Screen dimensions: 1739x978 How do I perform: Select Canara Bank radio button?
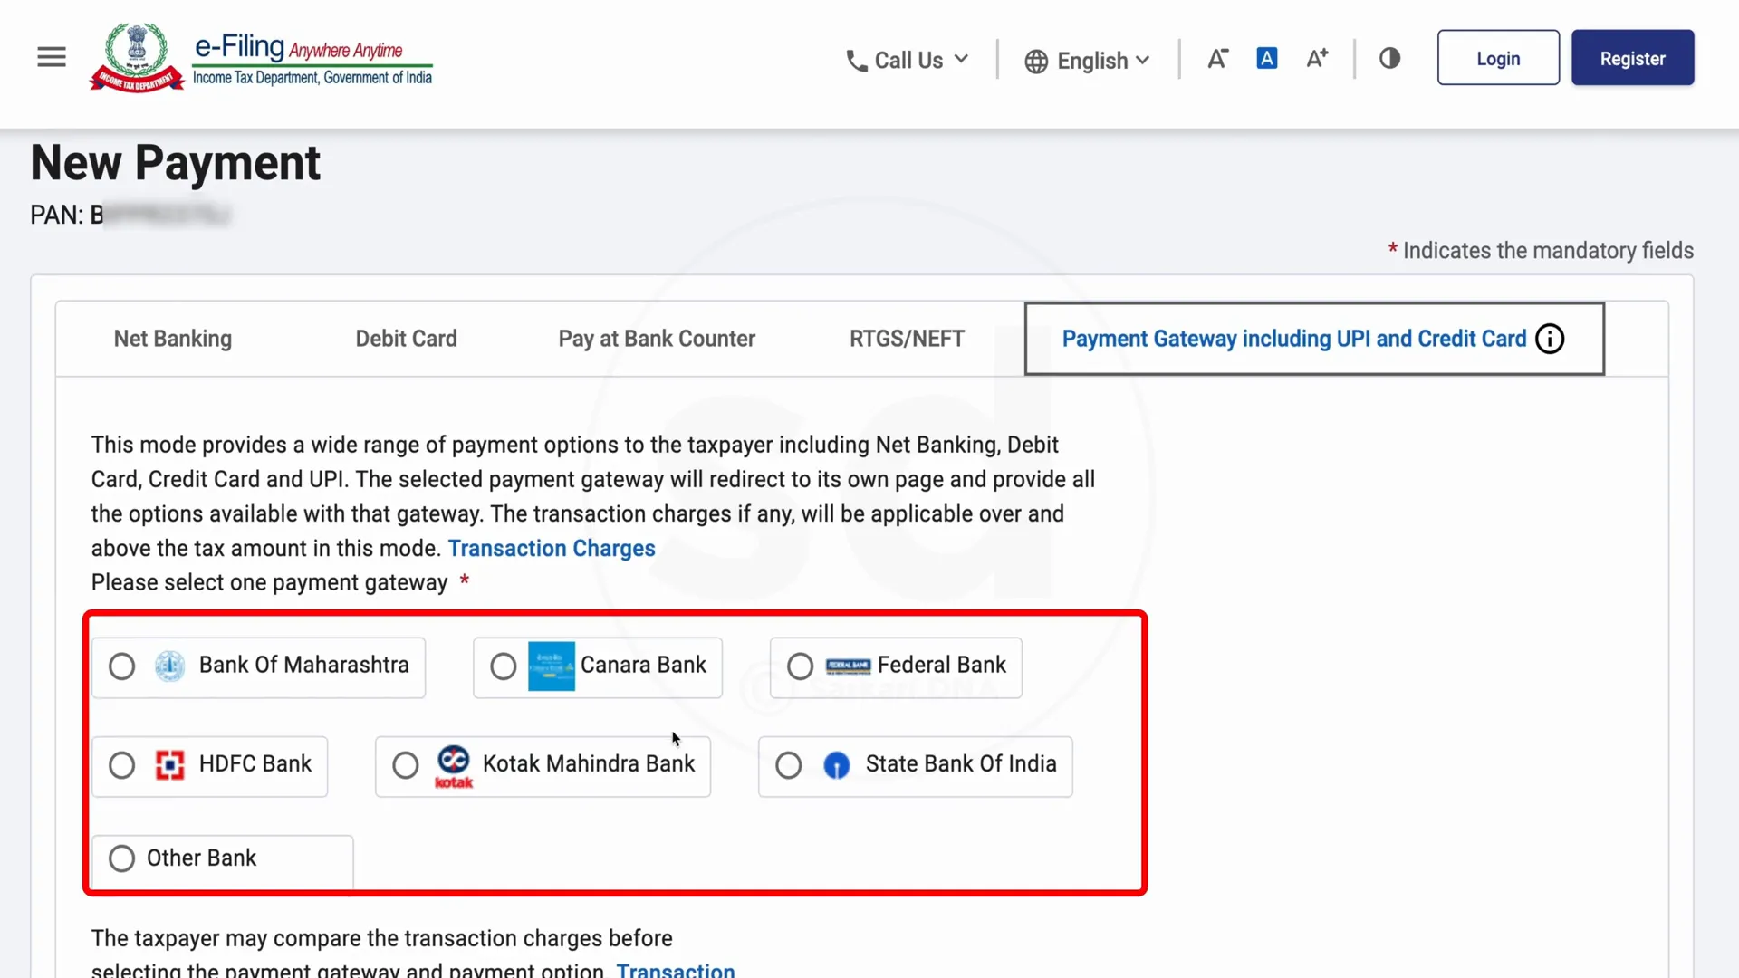(504, 666)
